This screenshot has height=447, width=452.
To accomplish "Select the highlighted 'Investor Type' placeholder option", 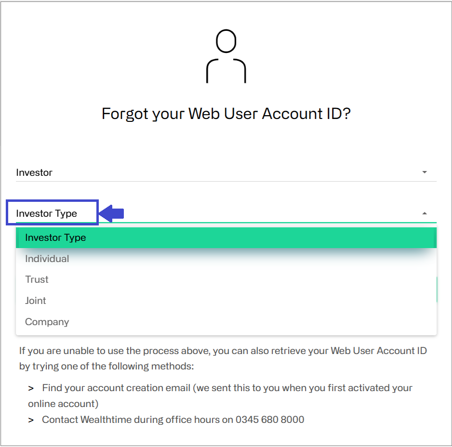I will click(x=226, y=238).
